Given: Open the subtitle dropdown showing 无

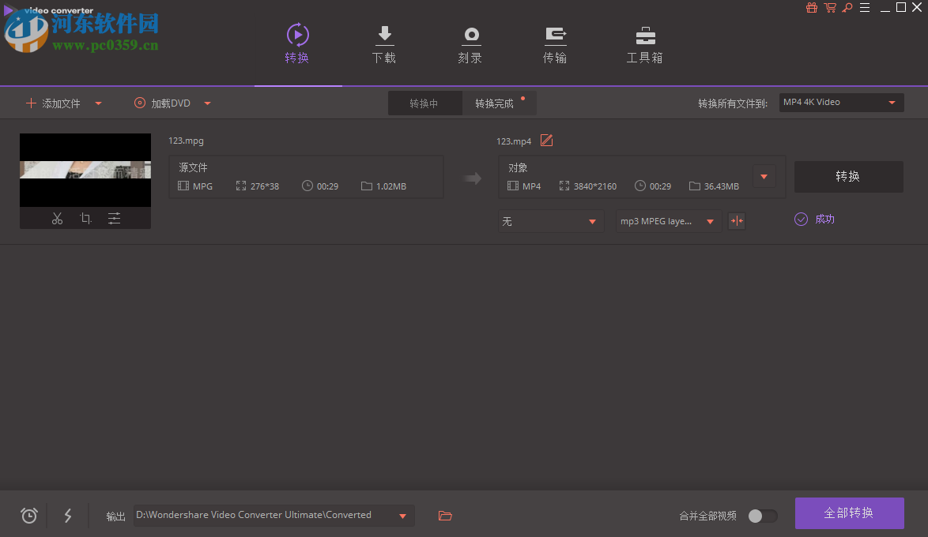Looking at the screenshot, I should click(551, 221).
